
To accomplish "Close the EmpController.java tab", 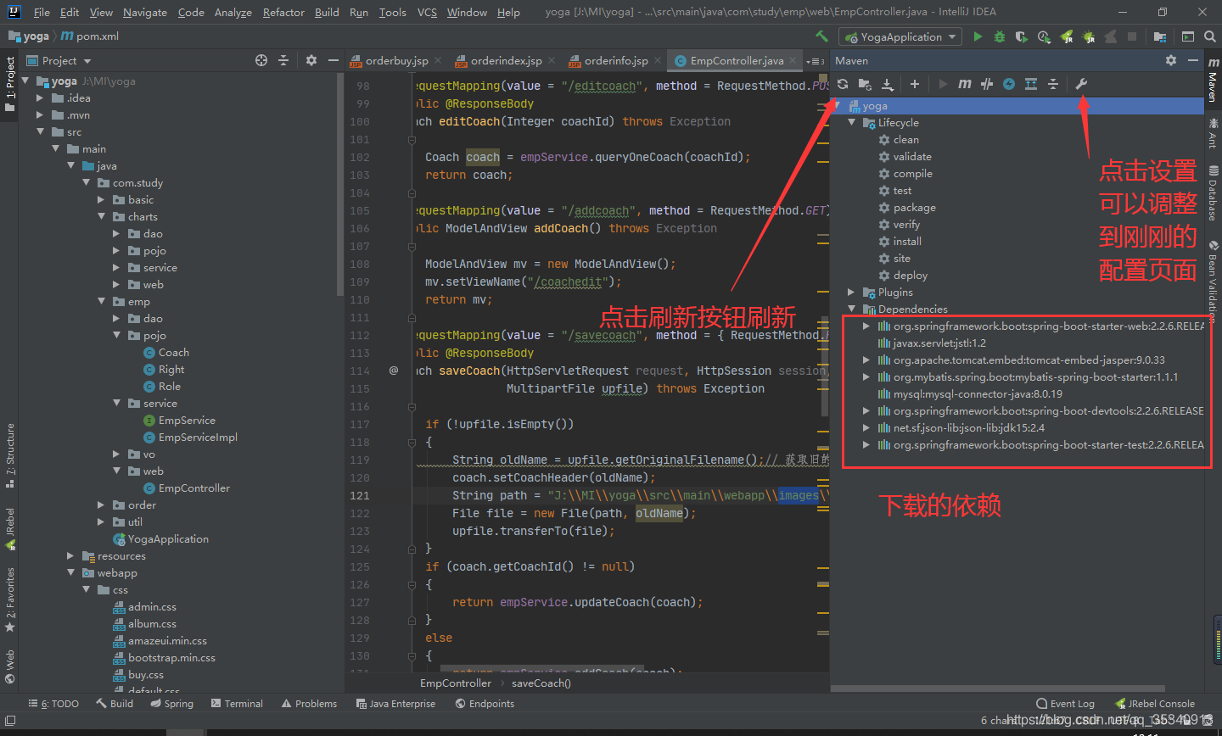I will pyautogui.click(x=793, y=61).
